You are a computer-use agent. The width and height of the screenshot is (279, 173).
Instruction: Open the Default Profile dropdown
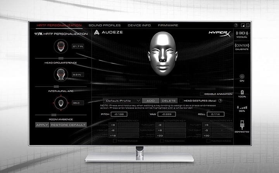(x=122, y=101)
